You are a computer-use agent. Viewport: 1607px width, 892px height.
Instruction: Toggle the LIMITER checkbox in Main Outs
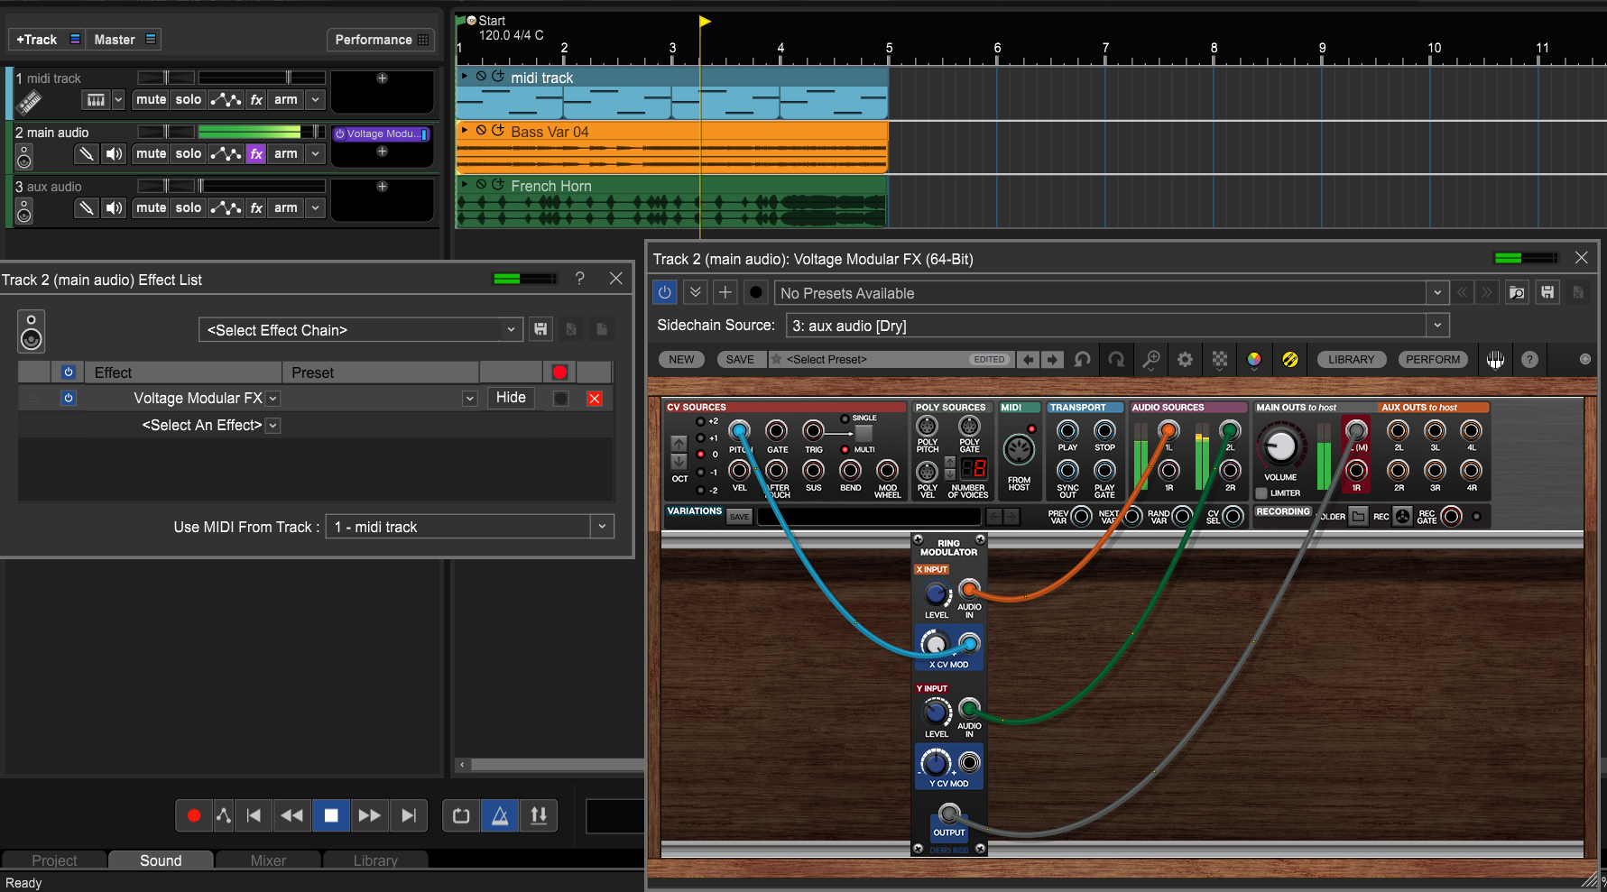1261,493
